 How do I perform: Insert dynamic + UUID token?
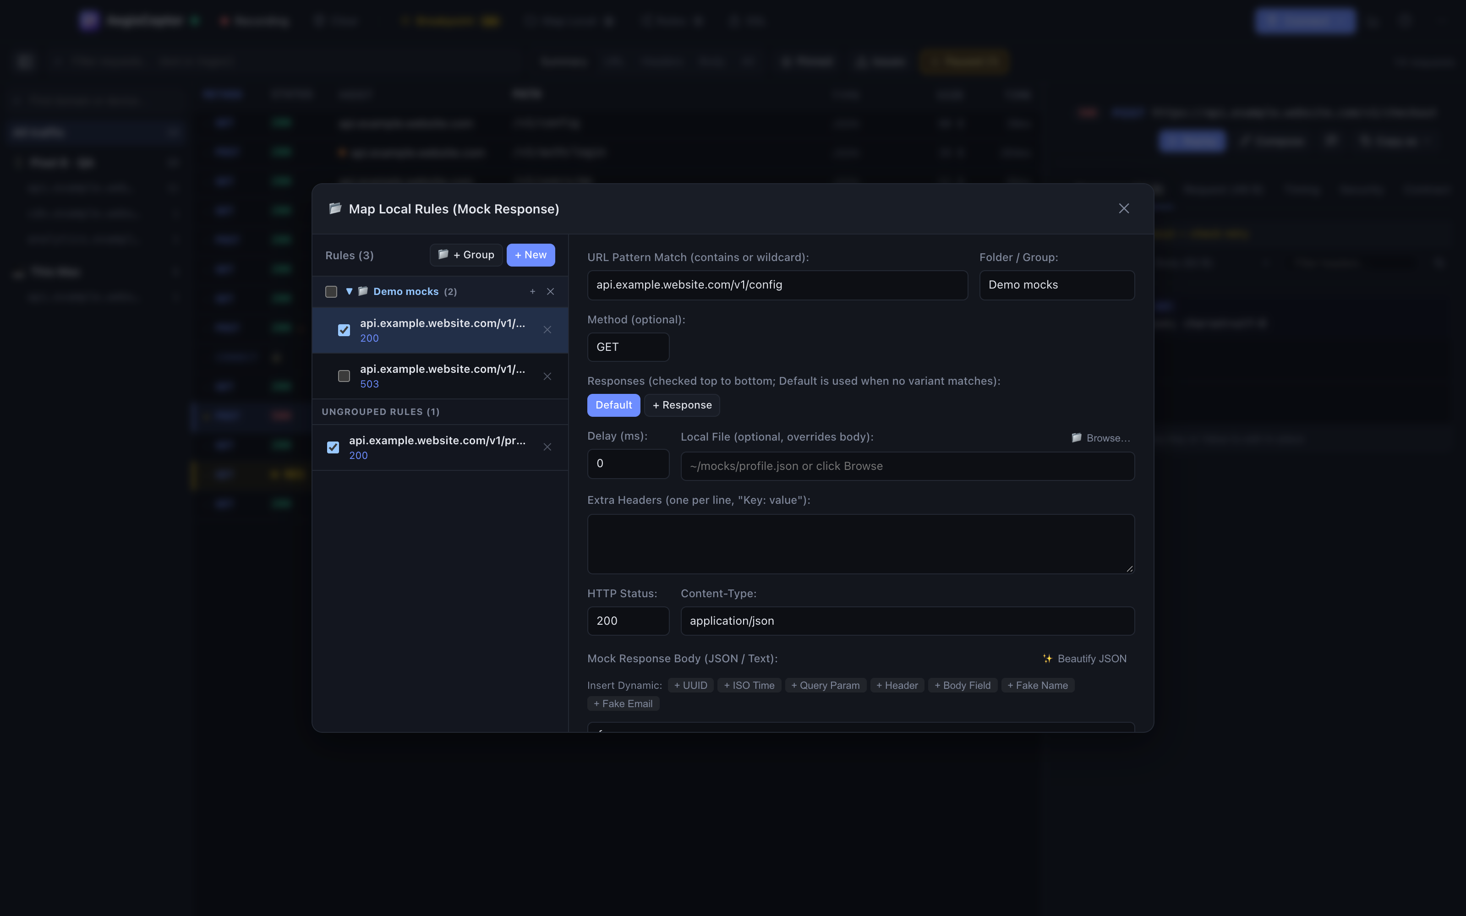click(690, 685)
